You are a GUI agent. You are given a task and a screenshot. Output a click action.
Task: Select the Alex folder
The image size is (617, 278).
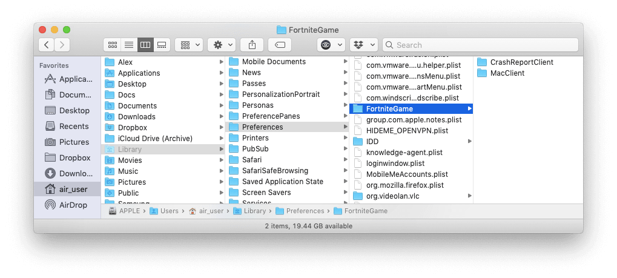pyautogui.click(x=163, y=62)
